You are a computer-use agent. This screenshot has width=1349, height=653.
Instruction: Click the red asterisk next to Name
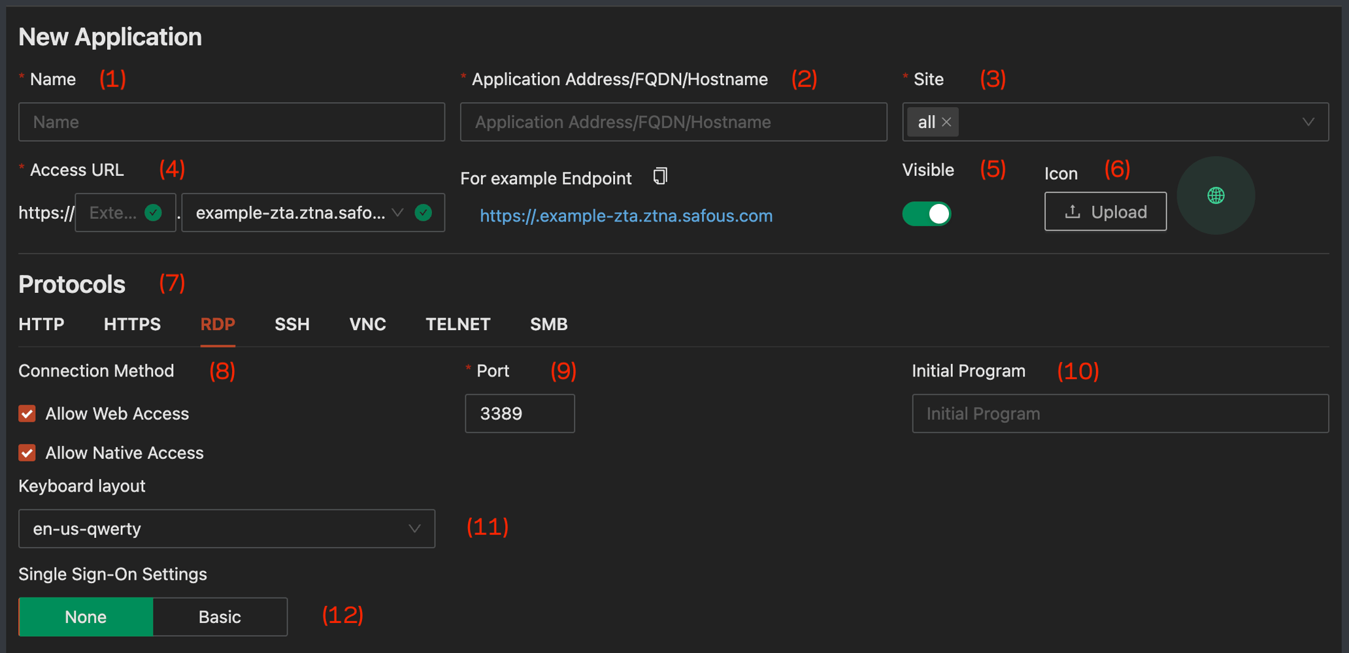[x=22, y=78]
